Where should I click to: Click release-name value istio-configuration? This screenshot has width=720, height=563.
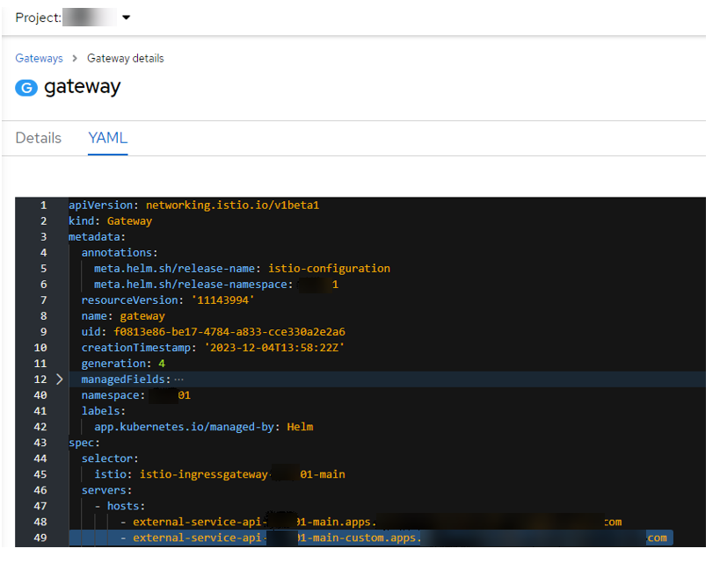pyautogui.click(x=330, y=269)
